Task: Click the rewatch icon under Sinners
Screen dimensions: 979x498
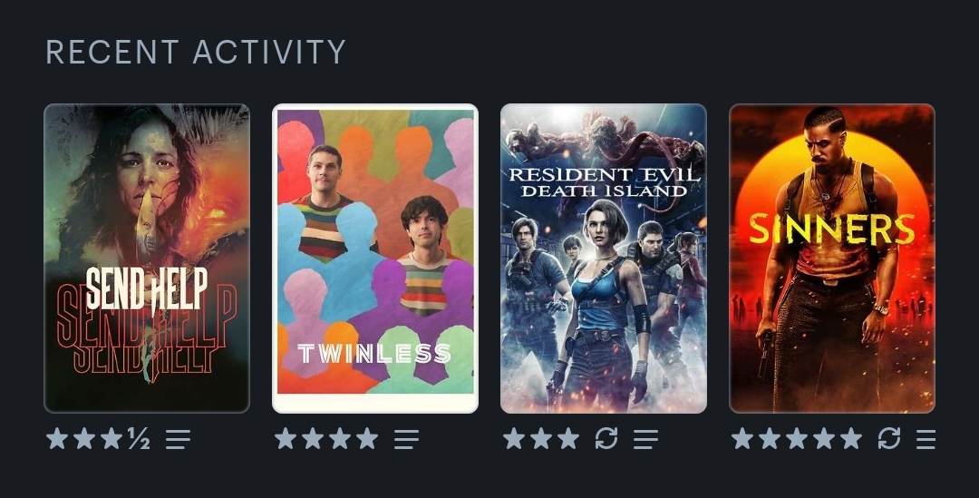Action: (x=889, y=439)
